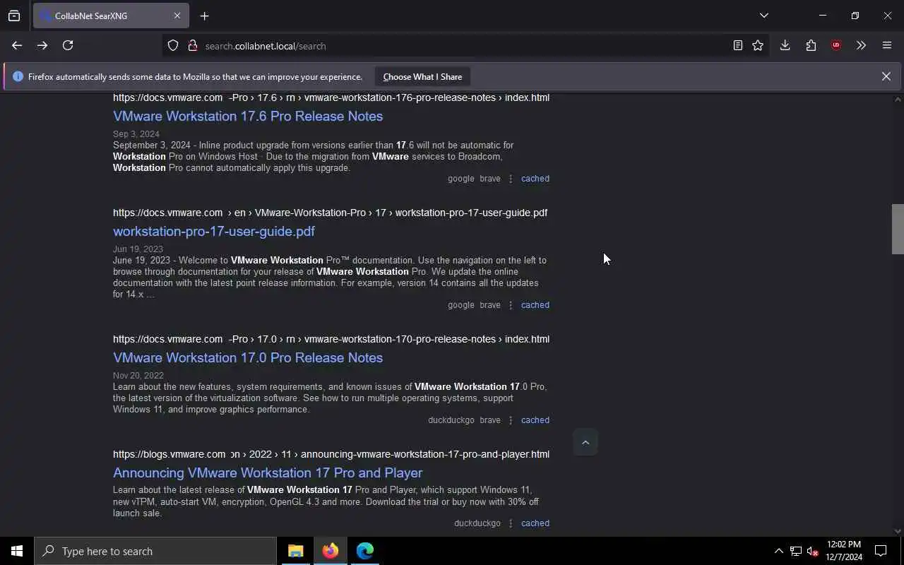
Task: Open more options dots for 17.6 Release Notes
Action: [x=511, y=179]
